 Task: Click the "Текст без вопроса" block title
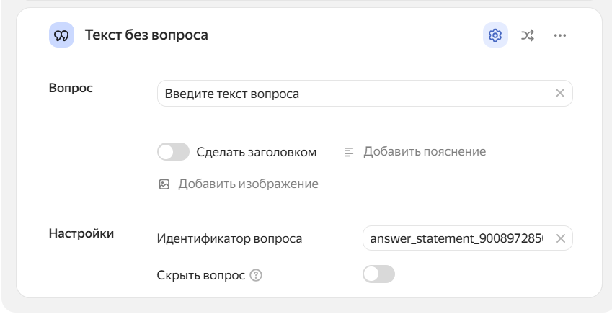pyautogui.click(x=146, y=35)
